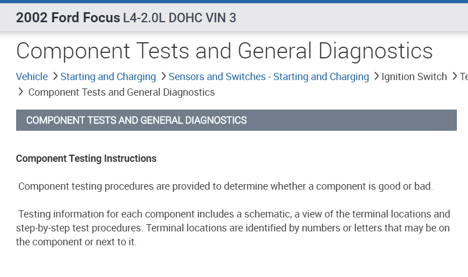The height and width of the screenshot is (277, 468).
Task: Click the chevron just before Ignition Switch
Action: (x=376, y=77)
